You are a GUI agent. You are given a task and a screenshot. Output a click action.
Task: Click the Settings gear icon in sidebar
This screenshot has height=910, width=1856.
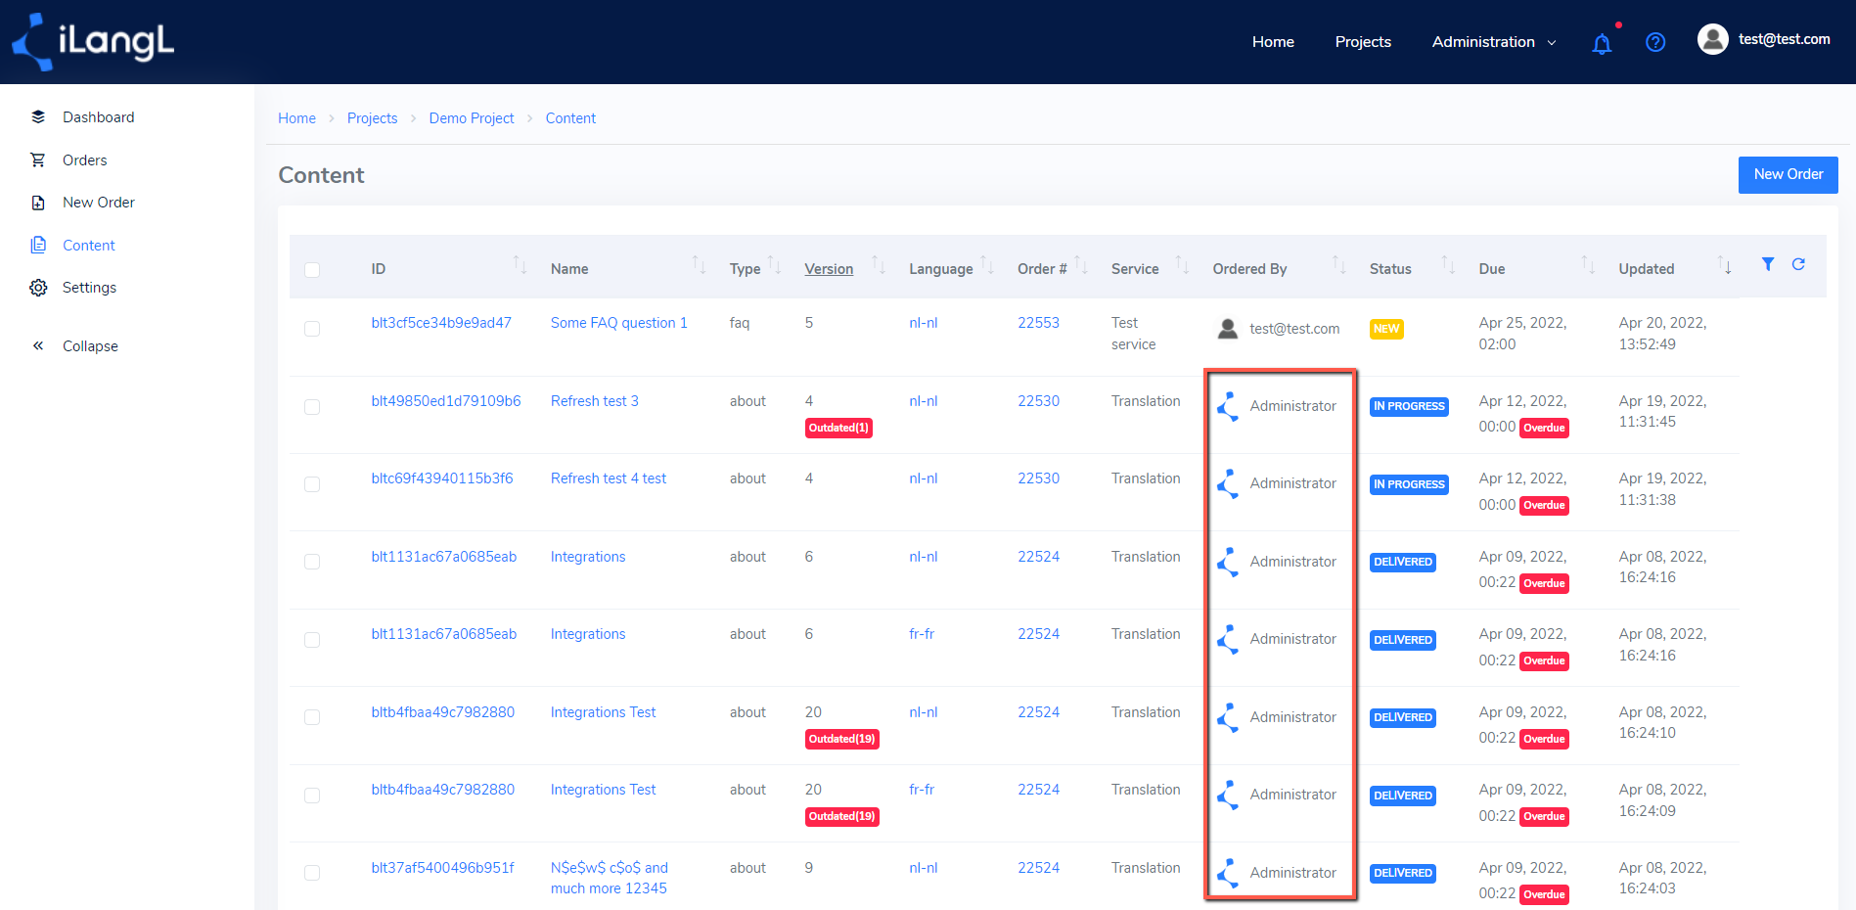point(38,288)
